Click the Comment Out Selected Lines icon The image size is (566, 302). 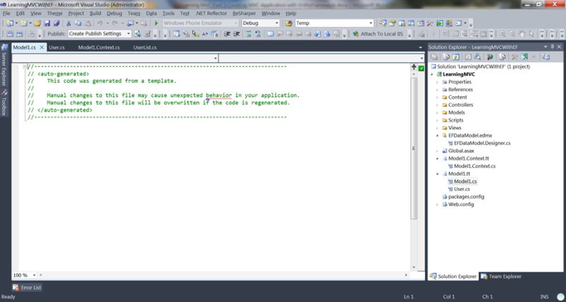tap(249, 33)
